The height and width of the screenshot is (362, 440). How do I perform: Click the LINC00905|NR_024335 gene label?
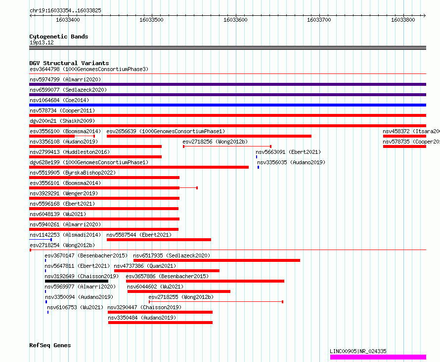[x=358, y=351]
